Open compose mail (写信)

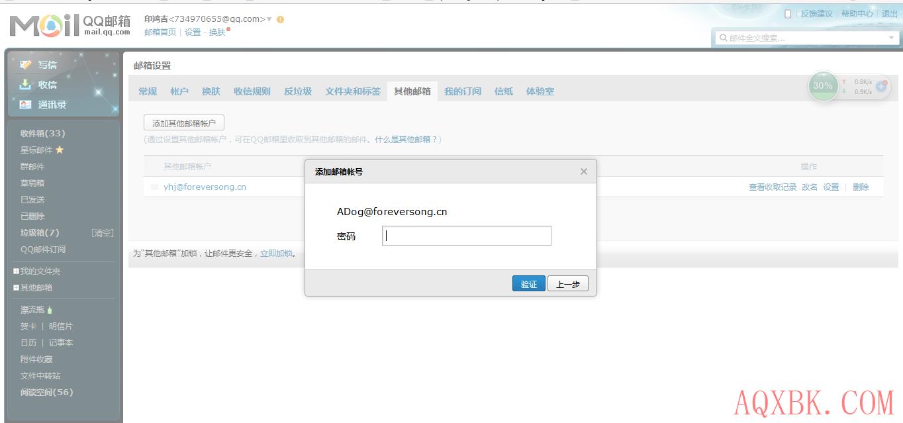pos(47,65)
